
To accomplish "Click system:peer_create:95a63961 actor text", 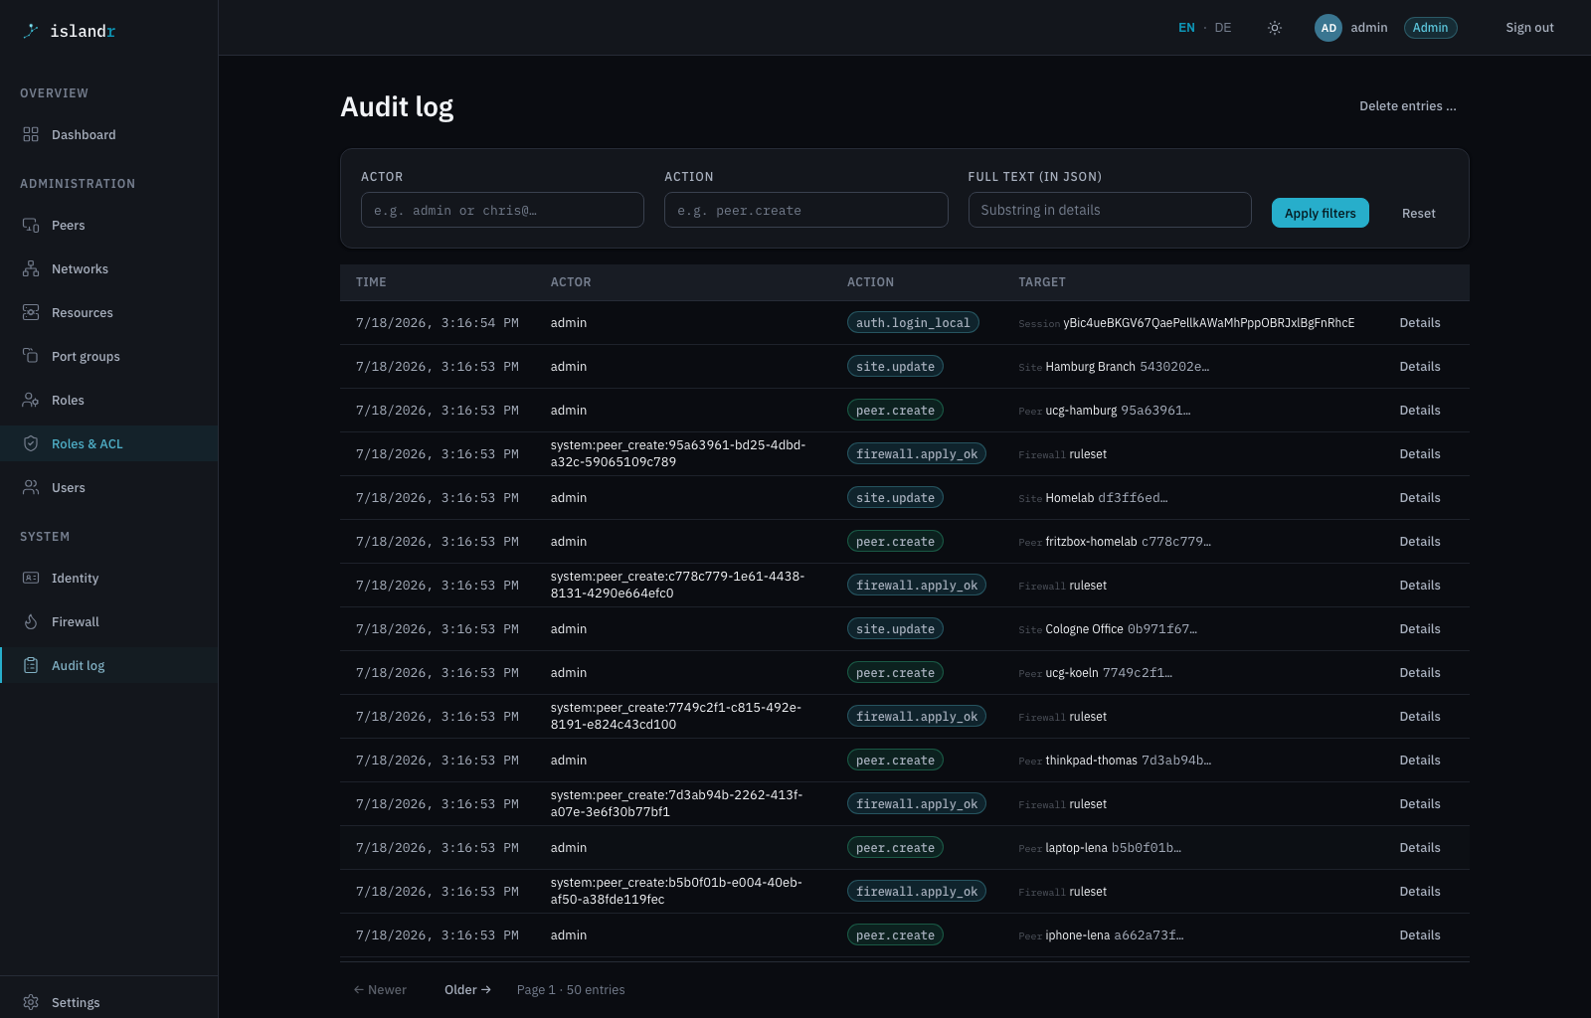I will point(678,453).
